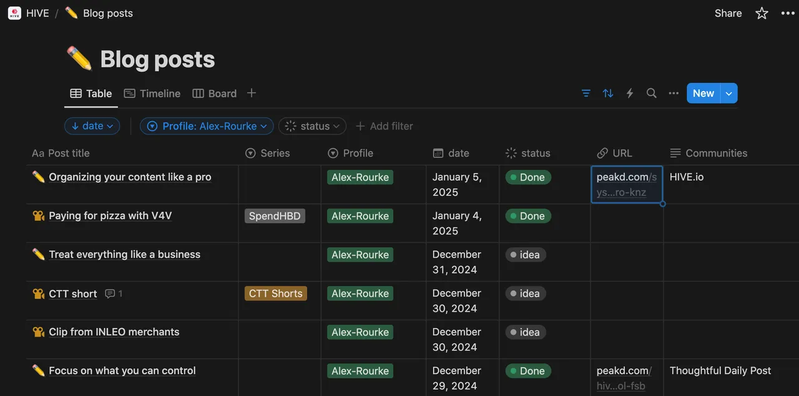This screenshot has width=799, height=396.
Task: Favorite the page with the star icon
Action: coord(762,13)
